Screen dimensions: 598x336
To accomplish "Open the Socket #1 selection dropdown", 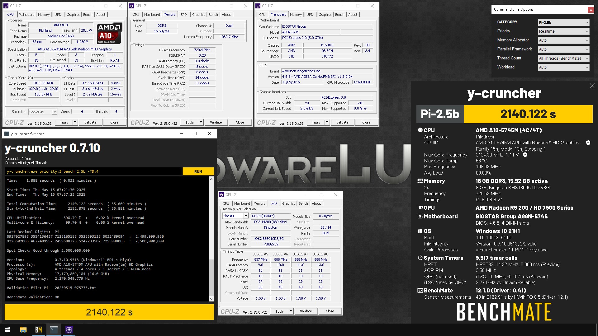I will tap(43, 112).
